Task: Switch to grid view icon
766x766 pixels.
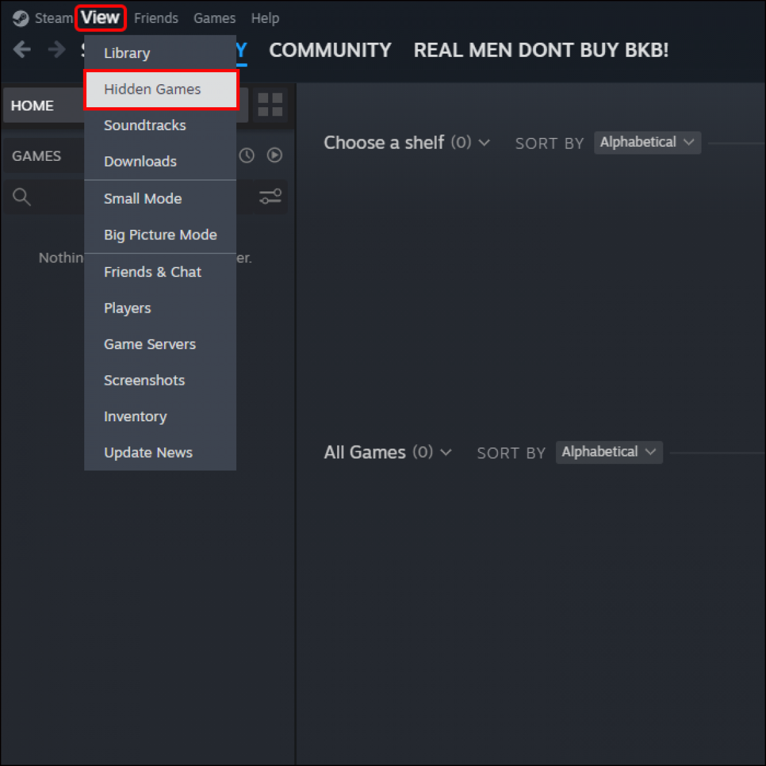Action: 270,105
